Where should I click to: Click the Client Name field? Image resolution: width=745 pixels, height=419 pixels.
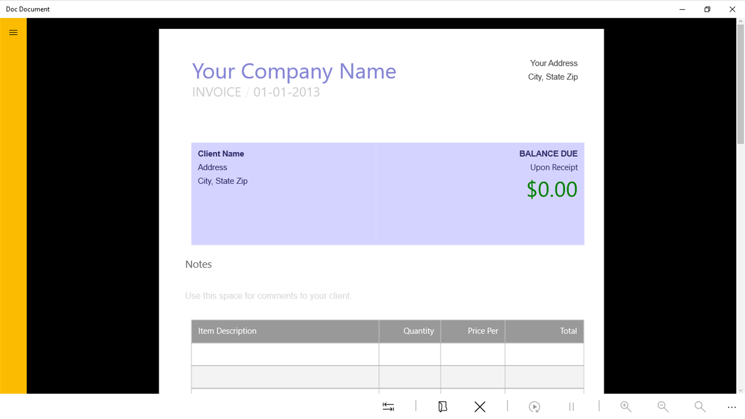(x=221, y=154)
